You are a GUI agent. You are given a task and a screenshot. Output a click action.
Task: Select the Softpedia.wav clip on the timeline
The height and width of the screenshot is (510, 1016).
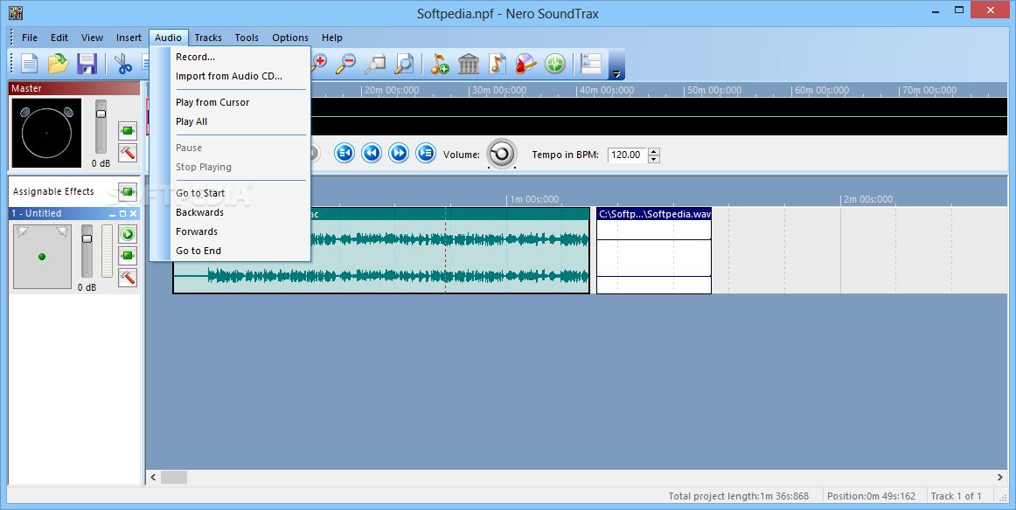(654, 251)
